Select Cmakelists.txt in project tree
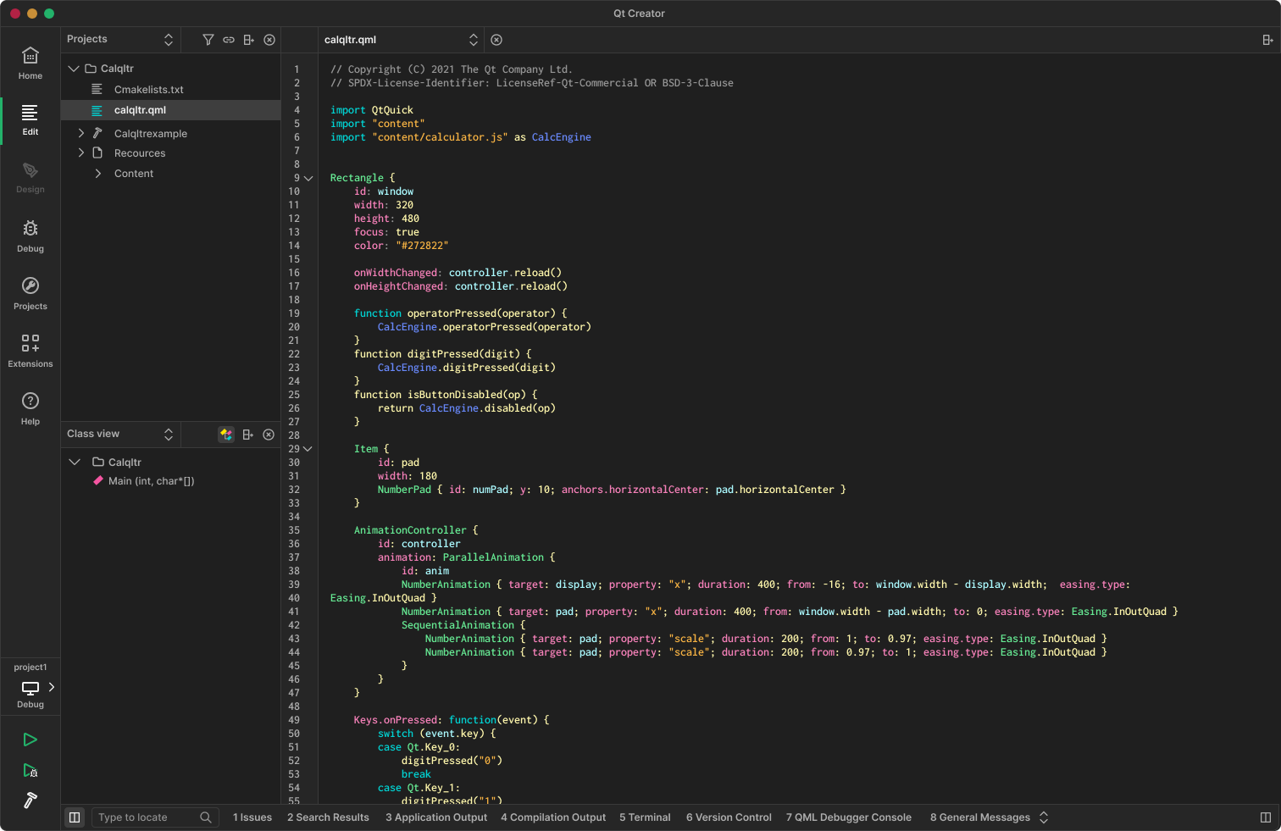The width and height of the screenshot is (1281, 831). pos(148,89)
